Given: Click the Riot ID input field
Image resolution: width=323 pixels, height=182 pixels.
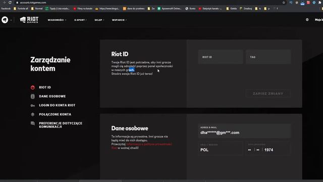Looking at the screenshot, I should [x=221, y=57].
